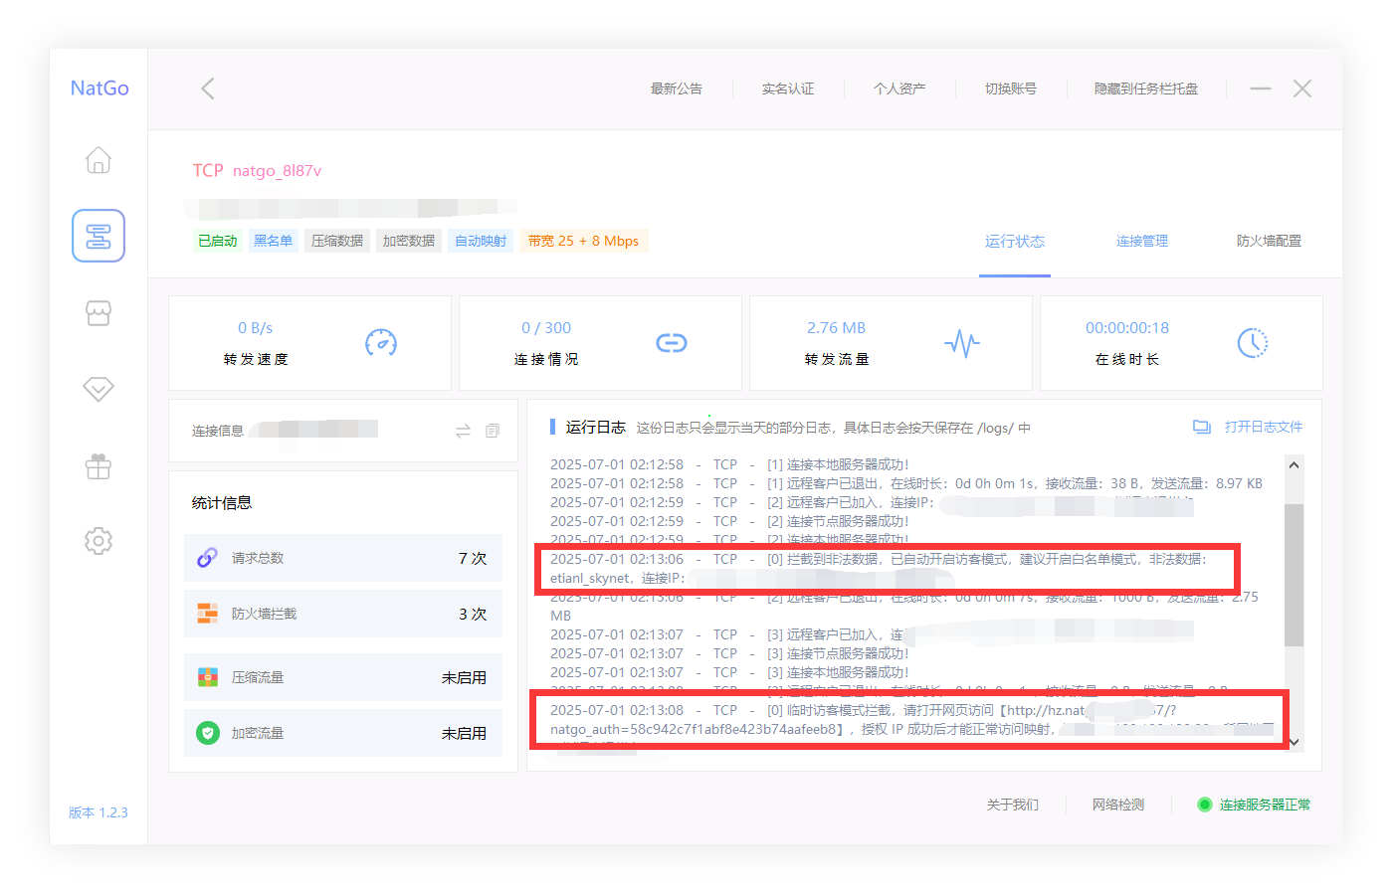Click the 加密数据 tag

coord(409,241)
